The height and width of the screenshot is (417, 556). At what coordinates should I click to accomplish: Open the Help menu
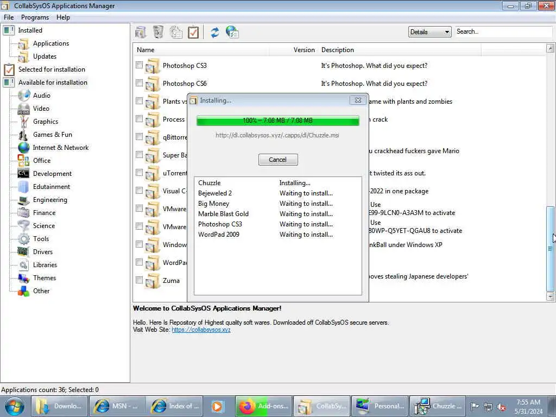click(63, 17)
